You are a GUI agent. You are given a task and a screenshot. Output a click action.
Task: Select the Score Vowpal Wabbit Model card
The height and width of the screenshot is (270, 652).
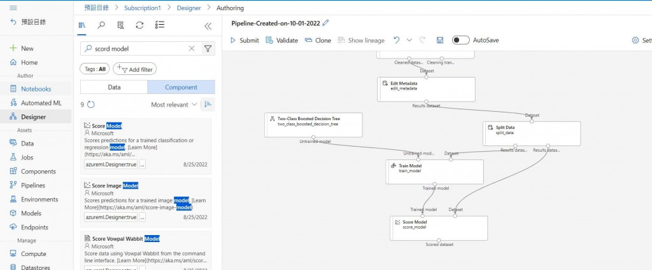click(x=146, y=251)
